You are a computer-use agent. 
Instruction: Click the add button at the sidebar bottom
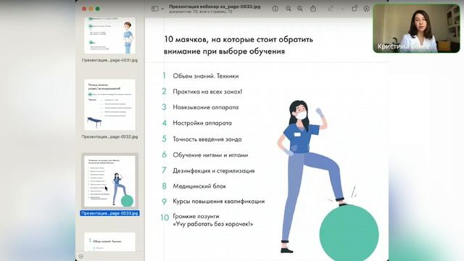point(81,256)
